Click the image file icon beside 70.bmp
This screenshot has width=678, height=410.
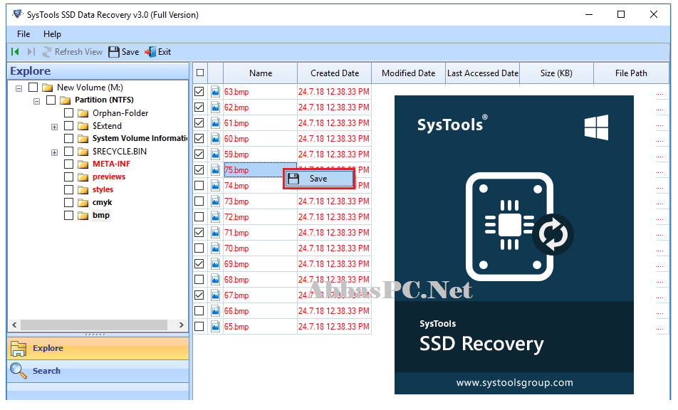[x=215, y=248]
